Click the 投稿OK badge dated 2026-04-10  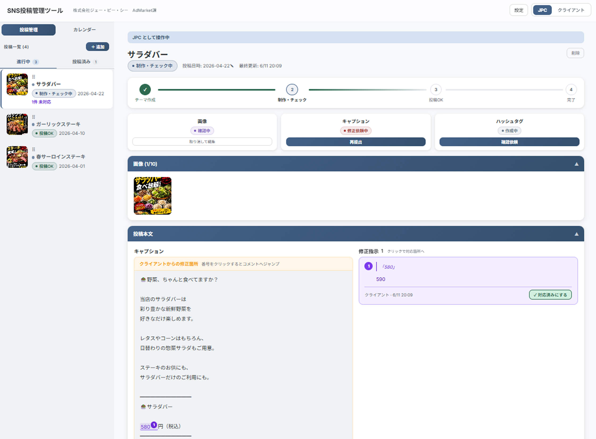click(44, 133)
